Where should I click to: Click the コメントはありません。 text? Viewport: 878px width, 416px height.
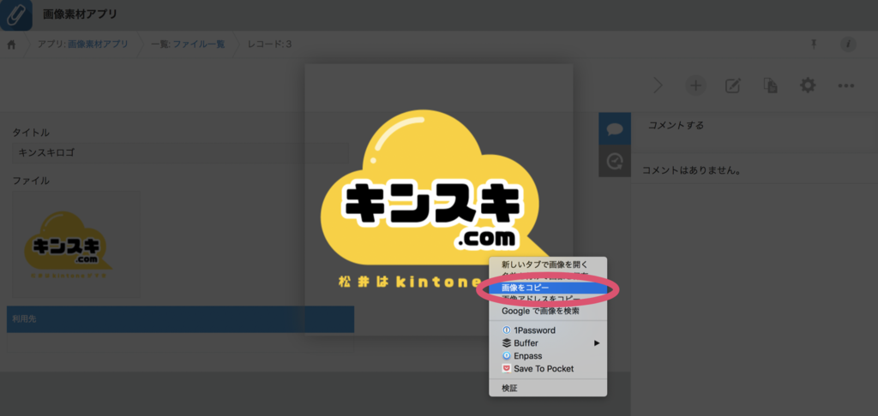[692, 170]
